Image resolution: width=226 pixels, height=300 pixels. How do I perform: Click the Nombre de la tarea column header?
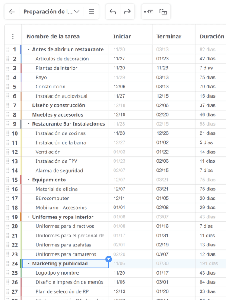pos(53,36)
